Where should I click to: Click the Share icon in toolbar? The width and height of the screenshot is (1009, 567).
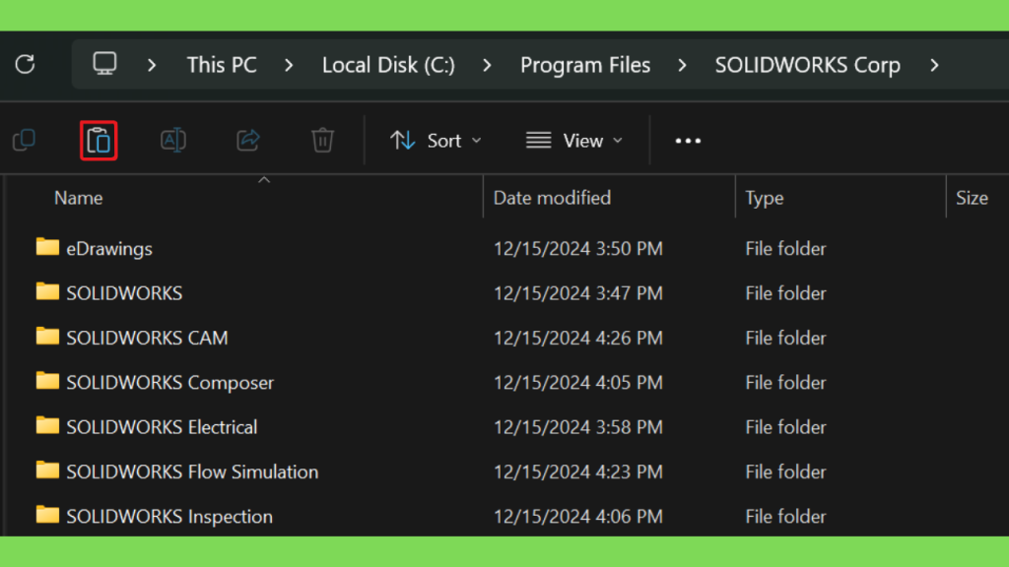(247, 140)
